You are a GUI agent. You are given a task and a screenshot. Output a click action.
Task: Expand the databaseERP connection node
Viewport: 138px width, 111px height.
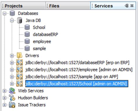(12, 63)
